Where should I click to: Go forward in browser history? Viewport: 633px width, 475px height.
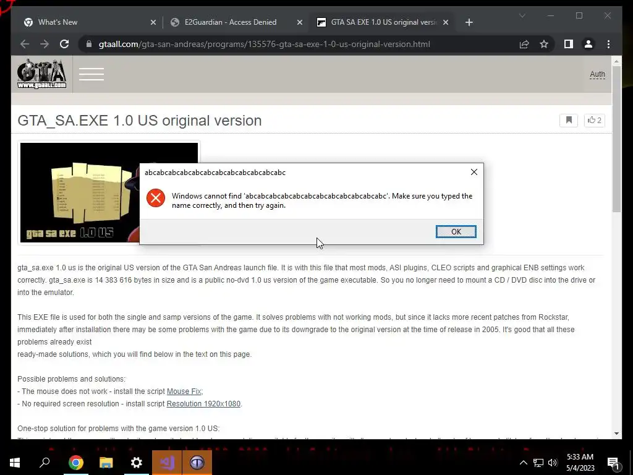pyautogui.click(x=45, y=44)
